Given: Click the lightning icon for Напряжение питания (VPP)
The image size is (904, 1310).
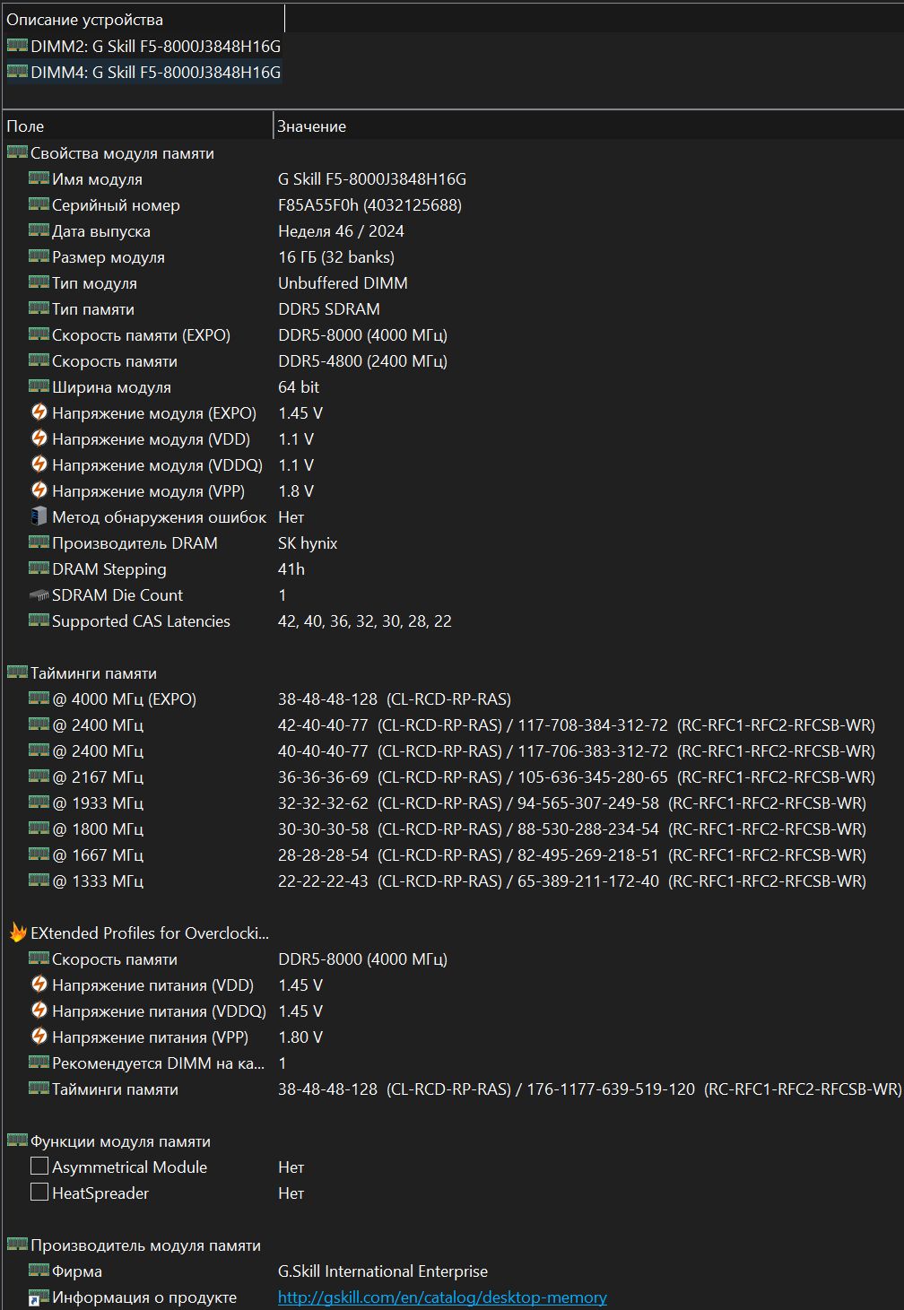Looking at the screenshot, I should coord(39,1037).
